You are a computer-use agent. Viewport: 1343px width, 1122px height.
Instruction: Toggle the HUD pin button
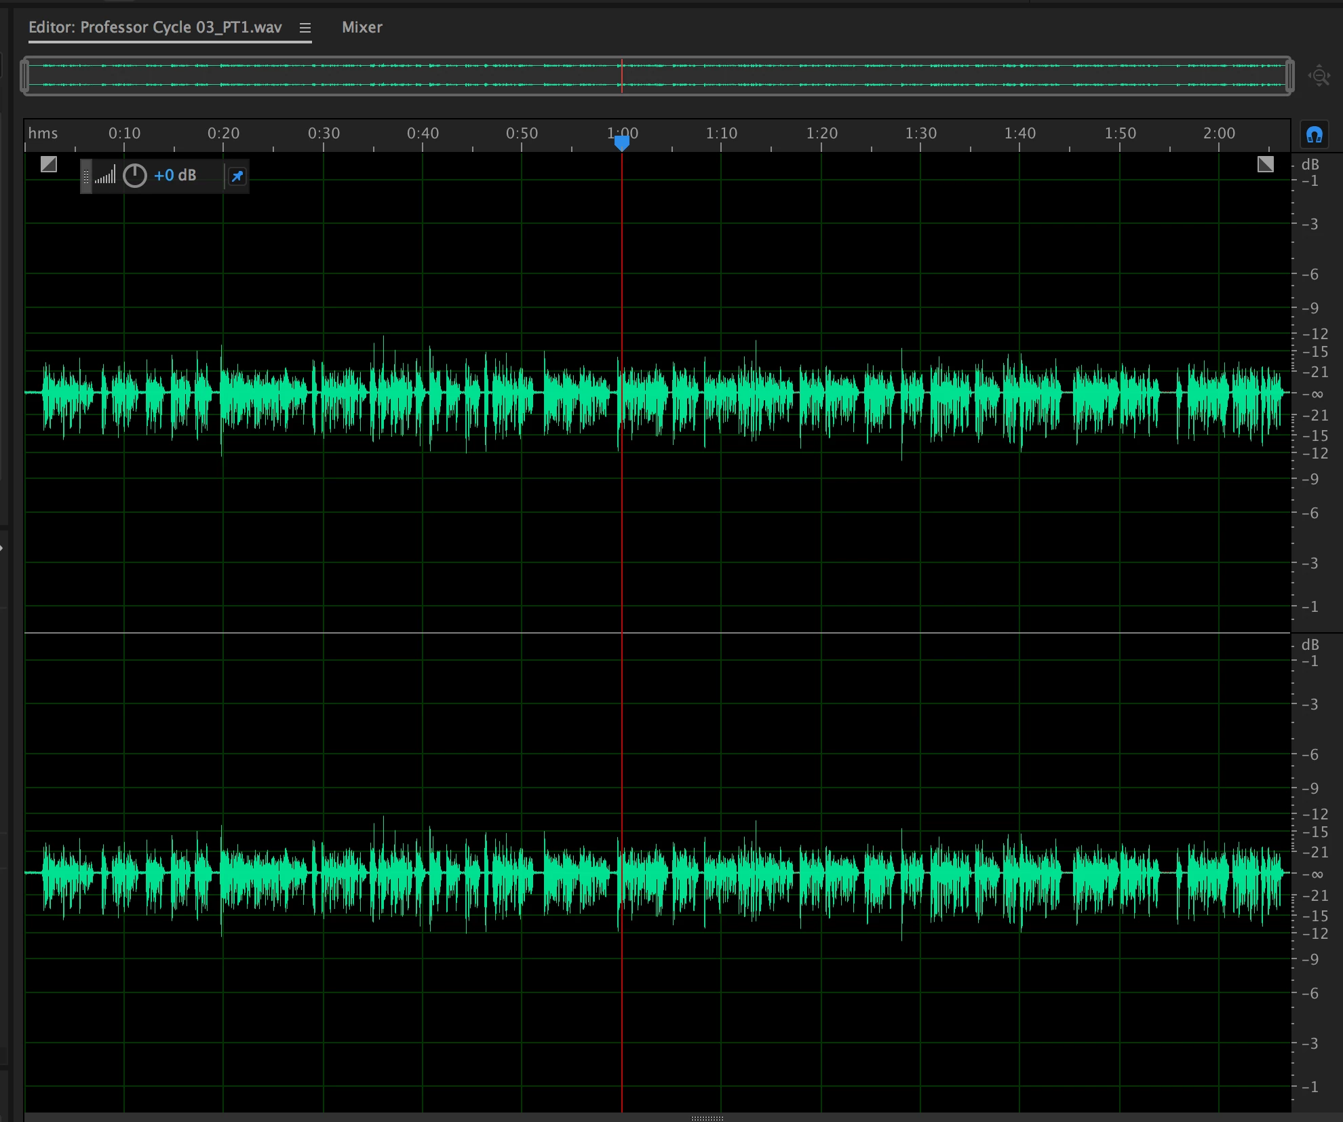tap(237, 176)
